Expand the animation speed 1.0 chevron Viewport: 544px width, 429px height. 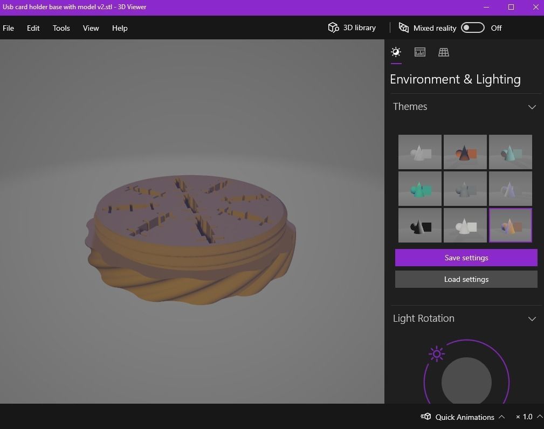(x=540, y=417)
